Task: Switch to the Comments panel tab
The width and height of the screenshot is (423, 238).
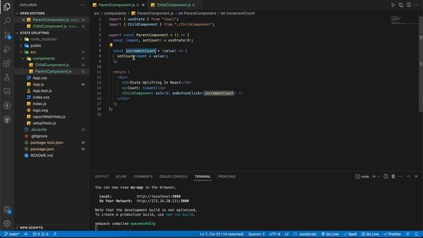Action: point(143,177)
